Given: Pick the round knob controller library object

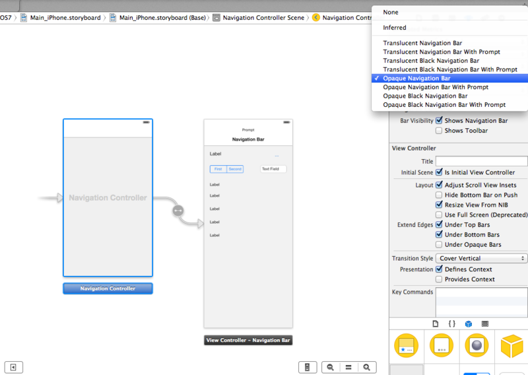Looking at the screenshot, I should click(x=477, y=345).
